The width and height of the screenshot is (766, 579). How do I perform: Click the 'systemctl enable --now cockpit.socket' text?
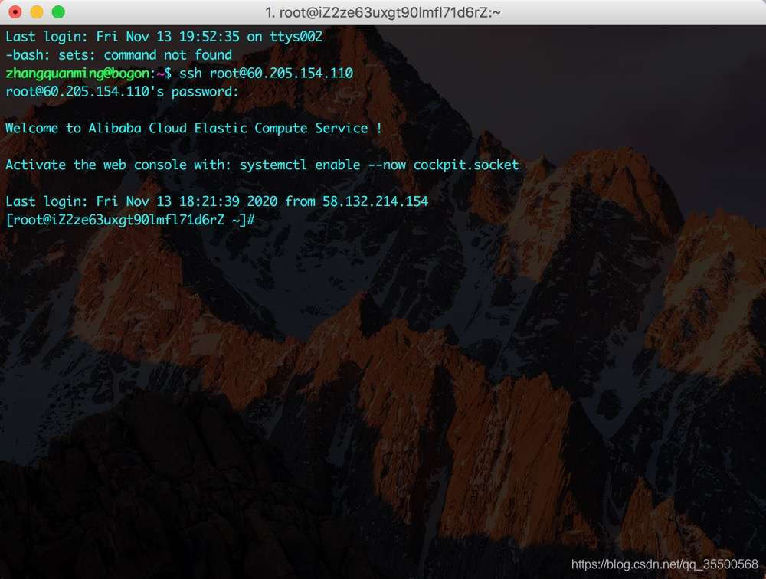379,165
